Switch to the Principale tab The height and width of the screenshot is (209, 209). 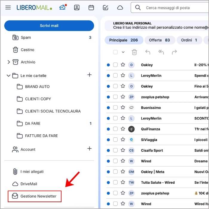pos(124,40)
